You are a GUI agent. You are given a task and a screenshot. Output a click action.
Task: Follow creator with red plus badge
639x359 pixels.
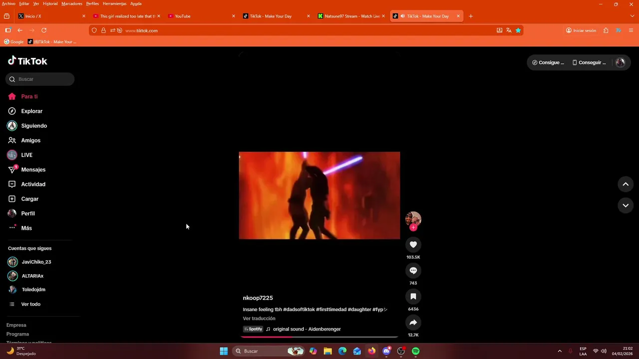click(413, 228)
